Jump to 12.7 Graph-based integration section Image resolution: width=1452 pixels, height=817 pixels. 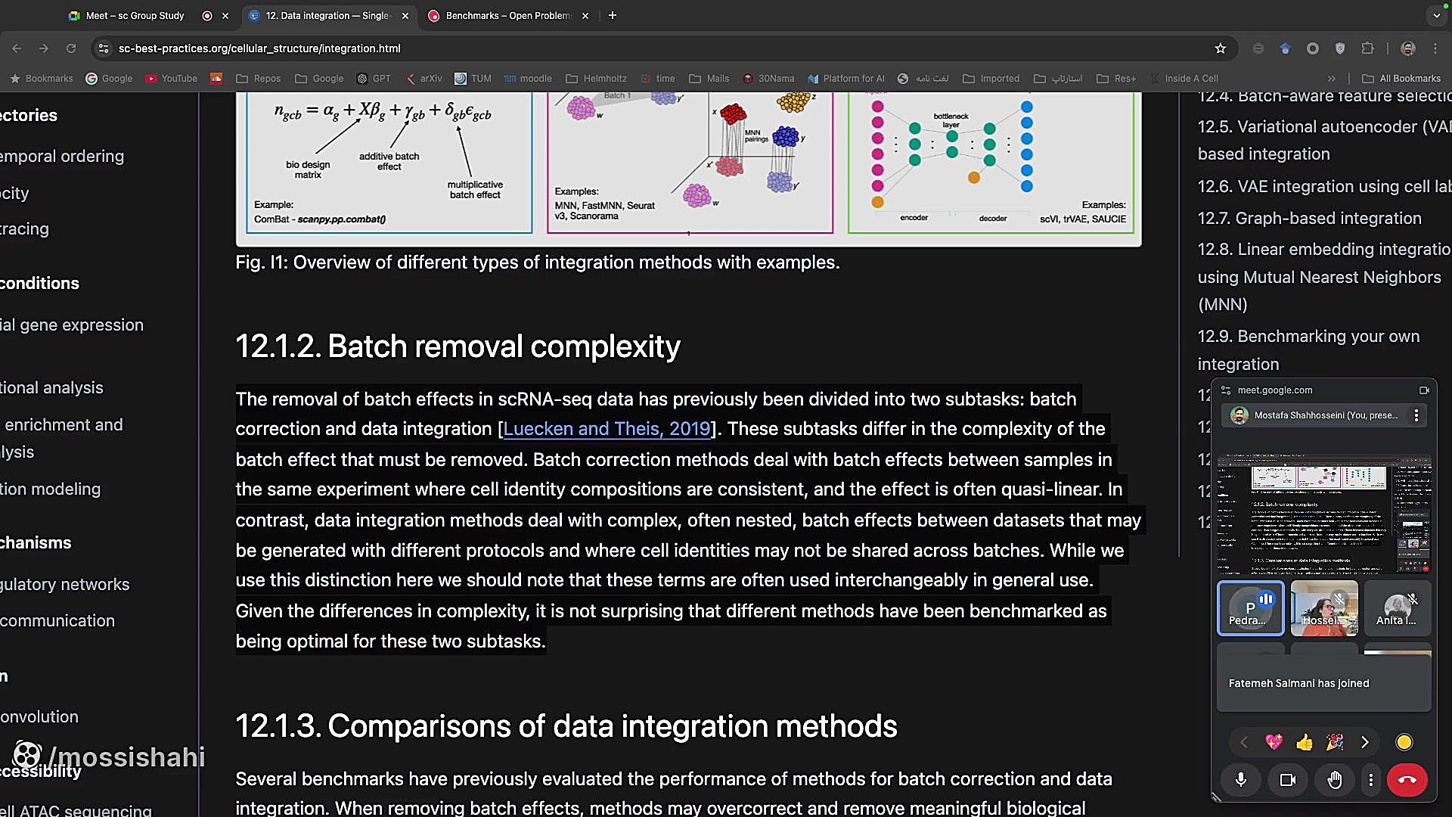tap(1309, 219)
